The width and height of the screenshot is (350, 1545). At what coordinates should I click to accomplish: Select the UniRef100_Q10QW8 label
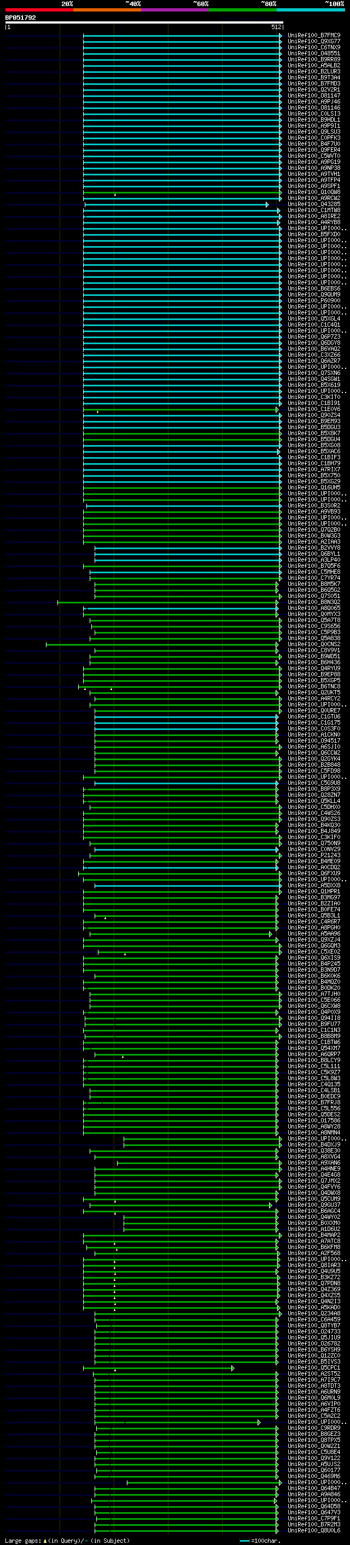pos(314,192)
